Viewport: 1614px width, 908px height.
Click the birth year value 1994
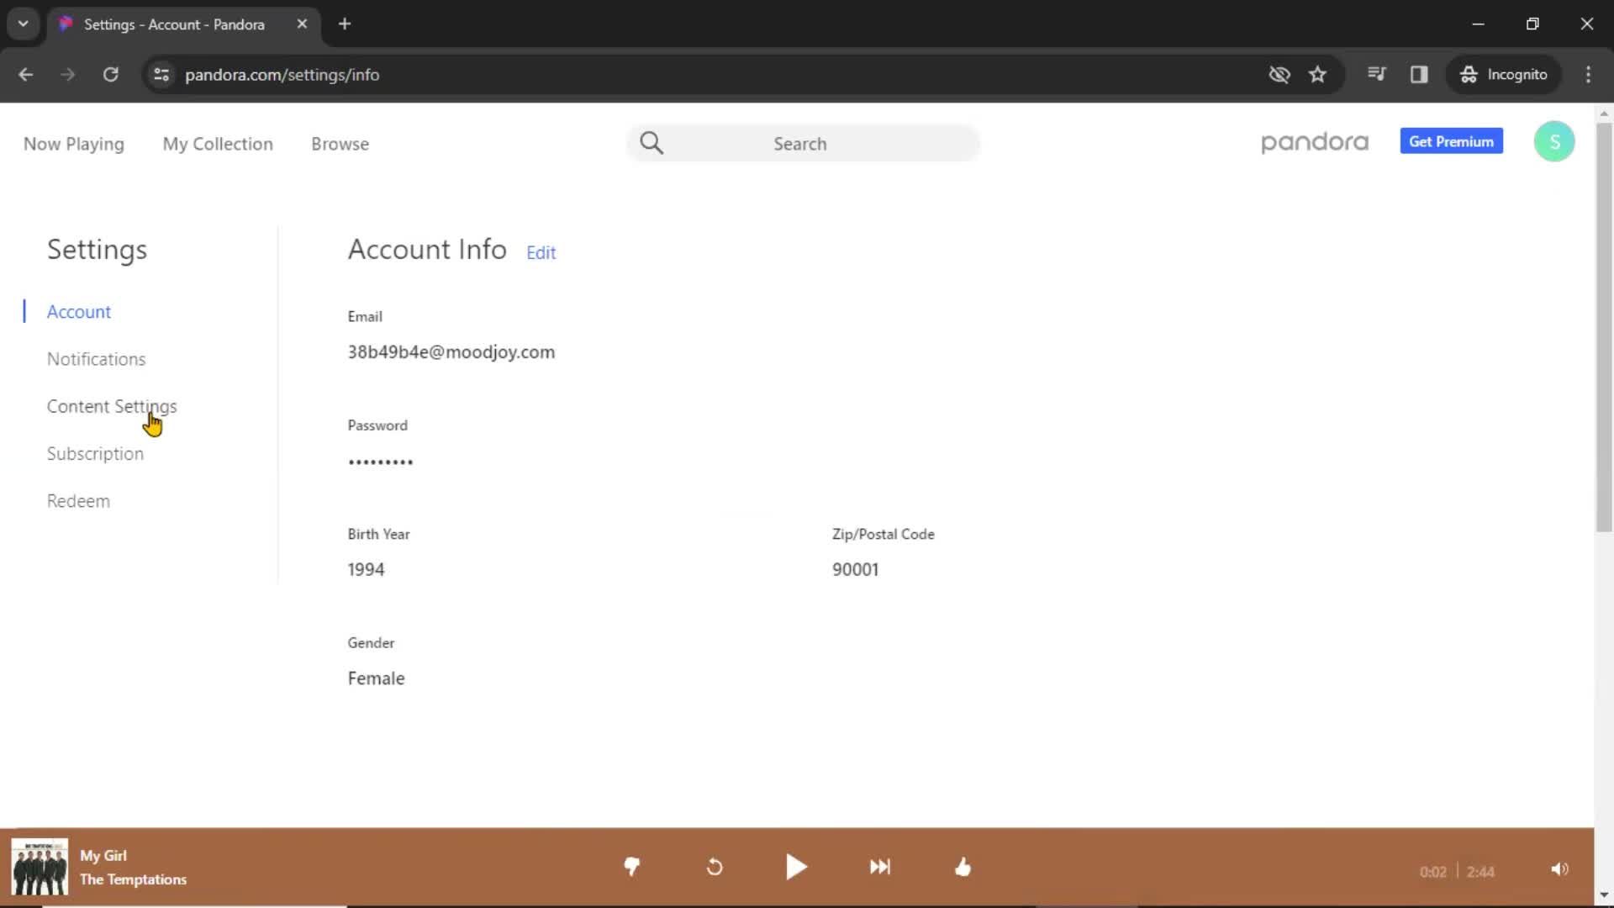366,570
